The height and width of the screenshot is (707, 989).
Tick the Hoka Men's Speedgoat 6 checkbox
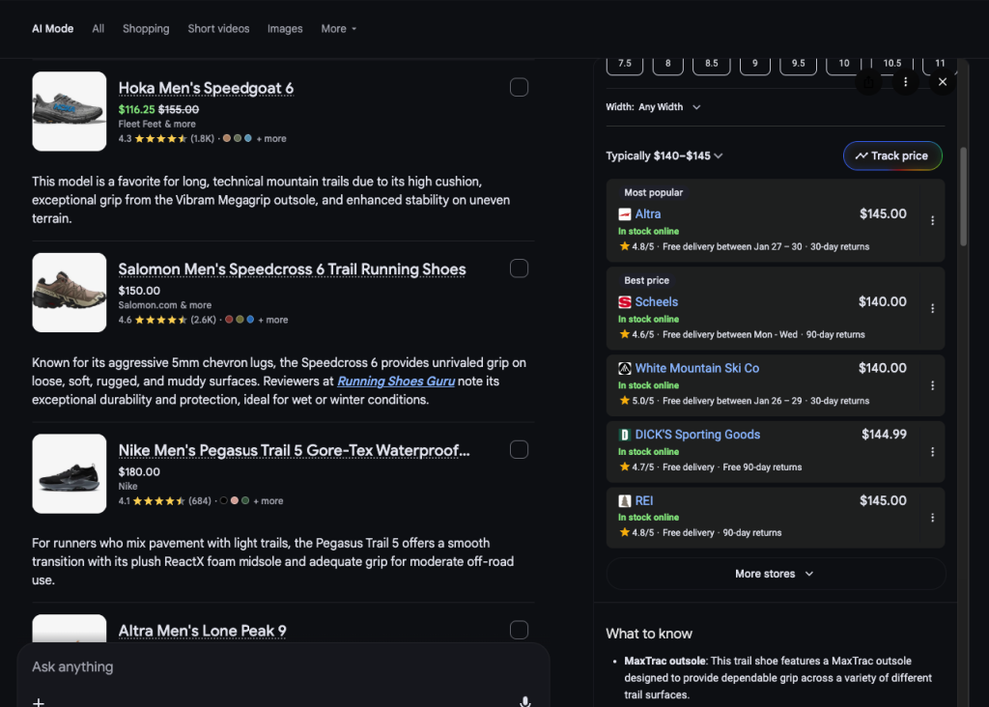point(519,87)
